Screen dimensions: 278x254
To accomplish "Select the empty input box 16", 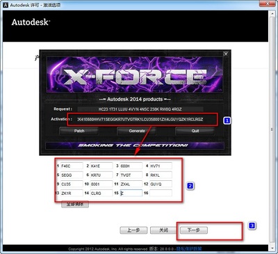I will point(161,193).
